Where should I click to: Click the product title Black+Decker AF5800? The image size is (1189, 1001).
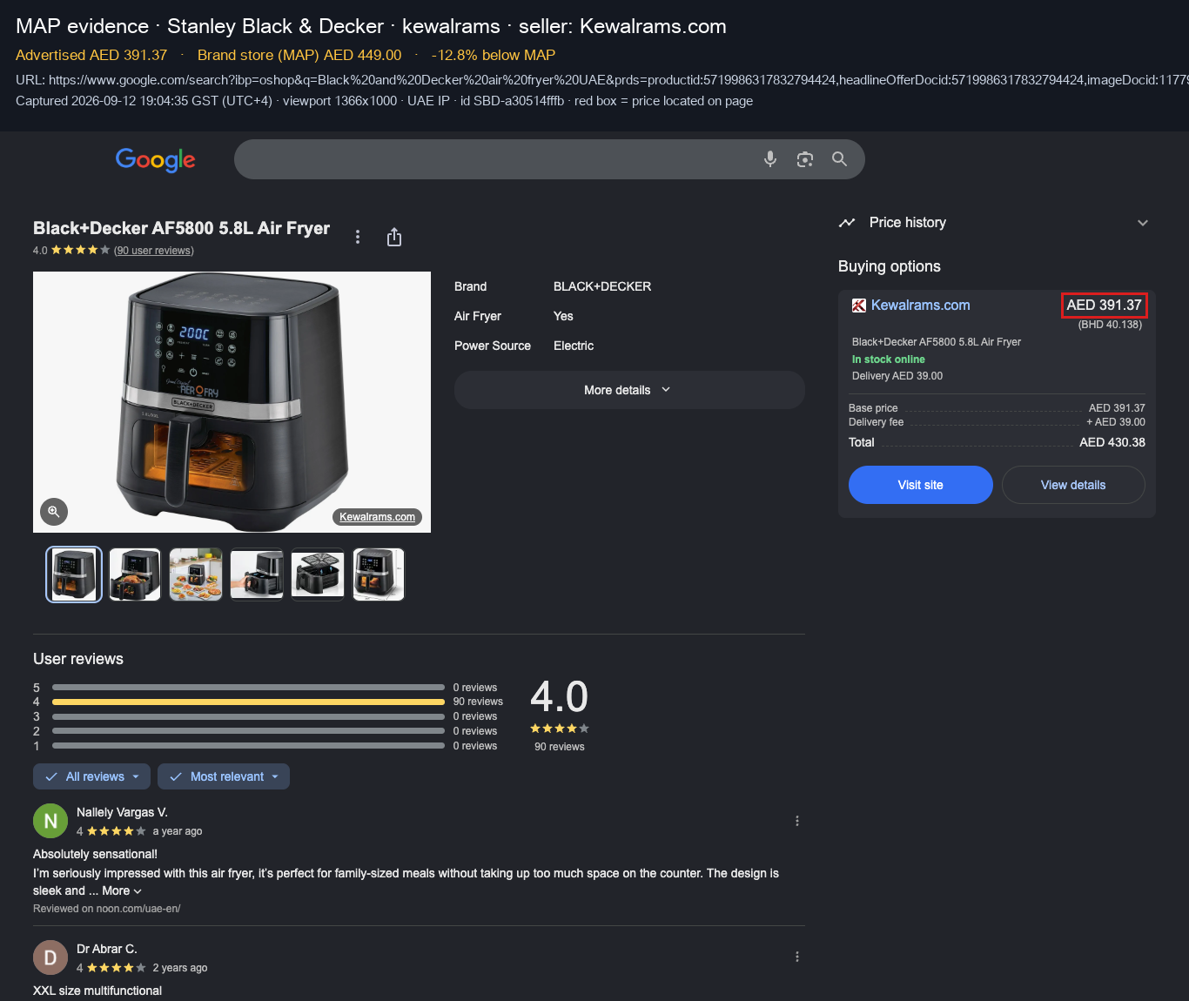point(181,228)
